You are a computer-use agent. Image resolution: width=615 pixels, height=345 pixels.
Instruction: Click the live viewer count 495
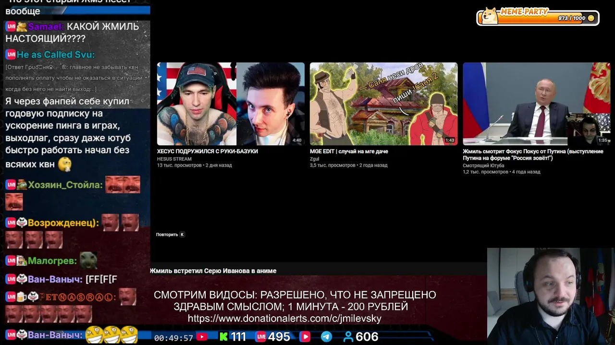pyautogui.click(x=279, y=337)
